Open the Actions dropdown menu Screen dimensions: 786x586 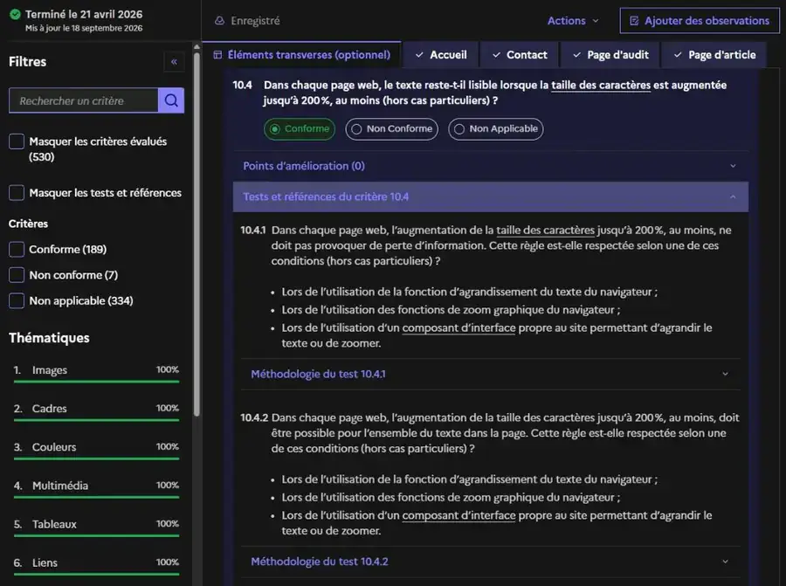pos(573,21)
